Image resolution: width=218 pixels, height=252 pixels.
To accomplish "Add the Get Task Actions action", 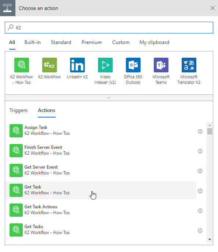I will pyautogui.click(x=101, y=210).
